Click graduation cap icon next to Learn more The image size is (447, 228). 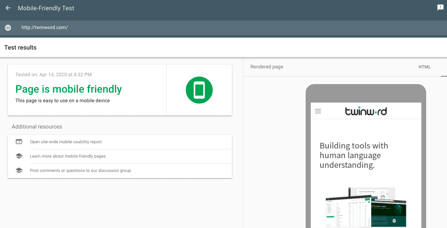(x=19, y=156)
